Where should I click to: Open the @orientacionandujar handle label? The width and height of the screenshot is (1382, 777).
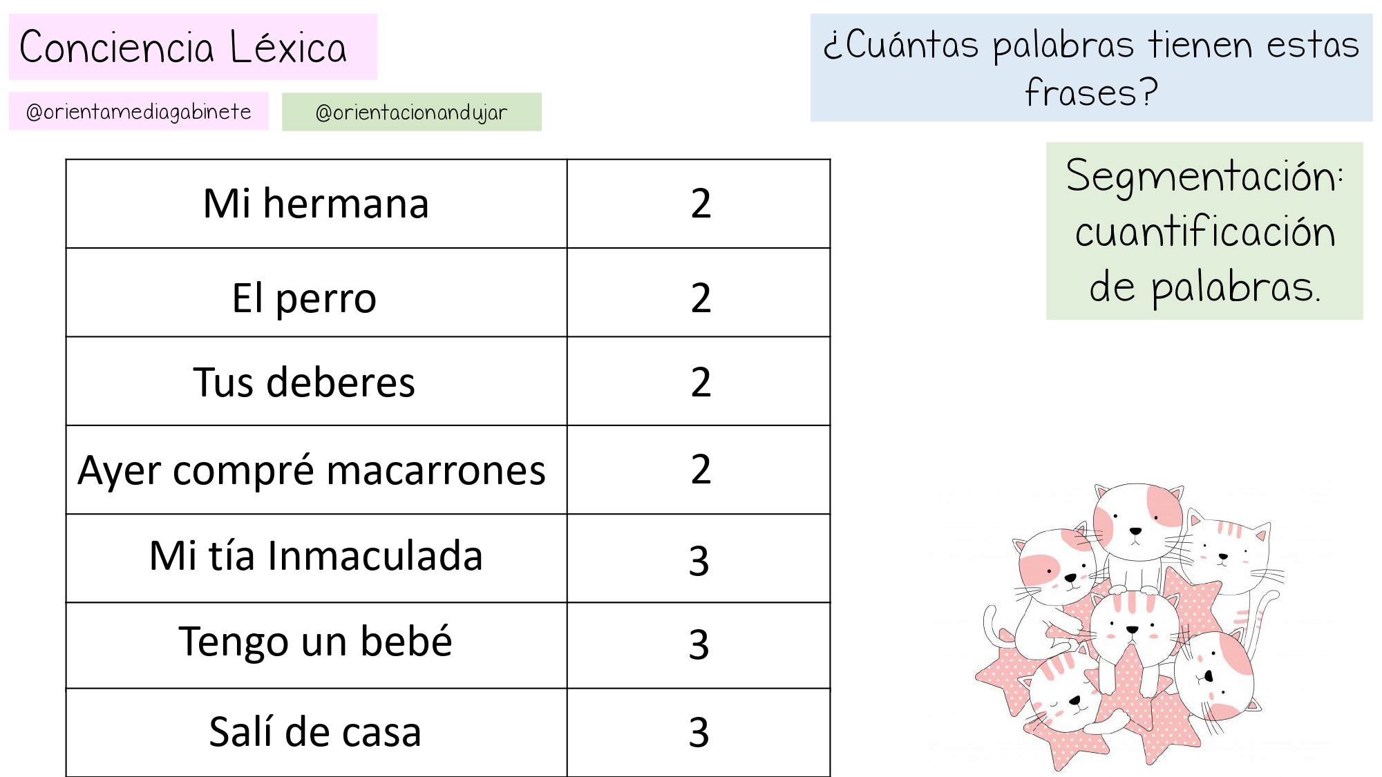(x=411, y=112)
